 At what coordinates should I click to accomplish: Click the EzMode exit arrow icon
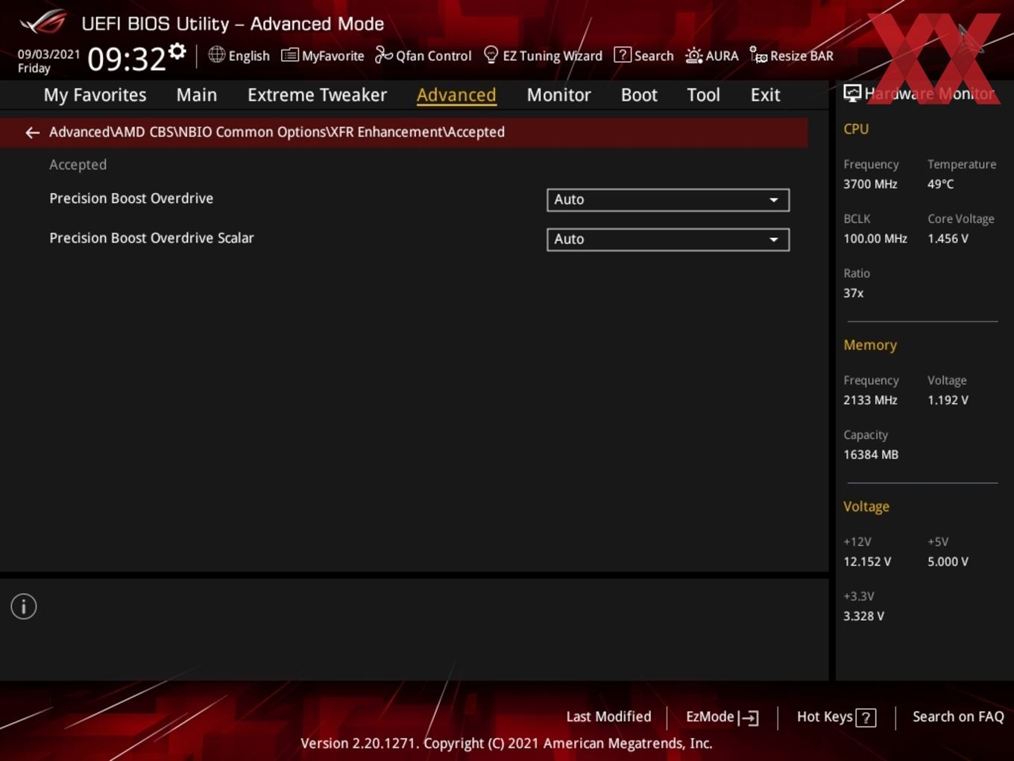(749, 718)
